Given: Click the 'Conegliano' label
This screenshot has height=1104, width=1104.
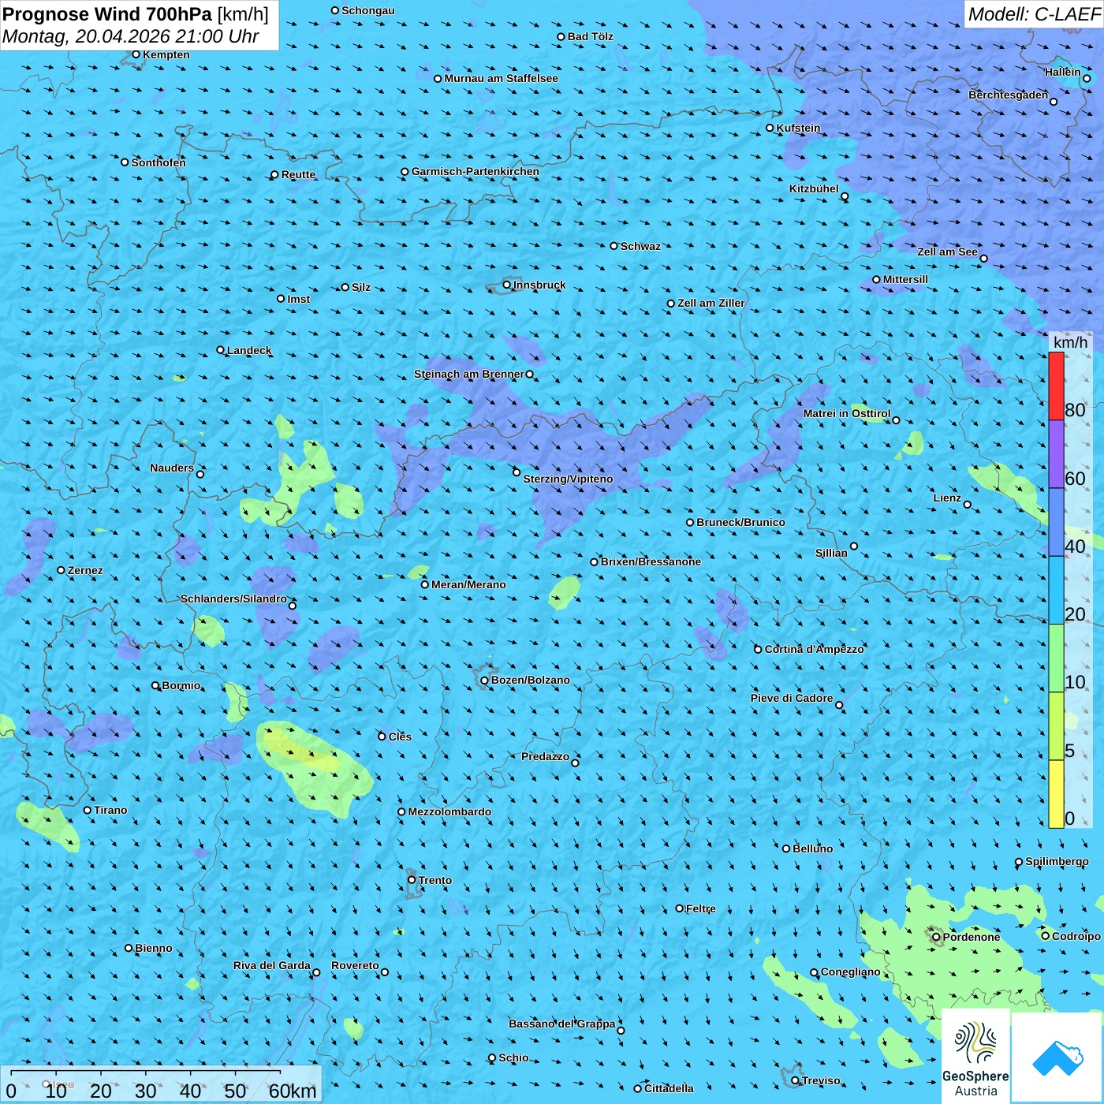Looking at the screenshot, I should coord(850,972).
